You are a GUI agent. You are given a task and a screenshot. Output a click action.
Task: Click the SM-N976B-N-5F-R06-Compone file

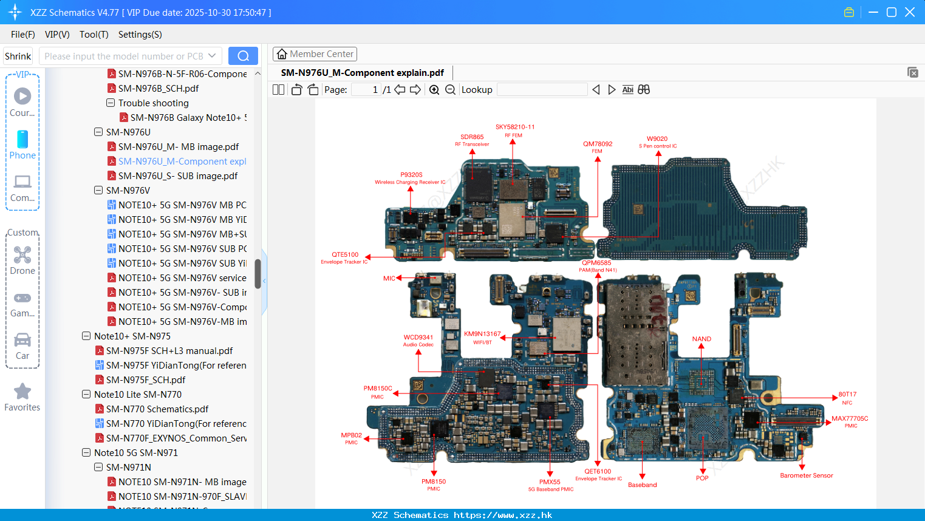(182, 74)
